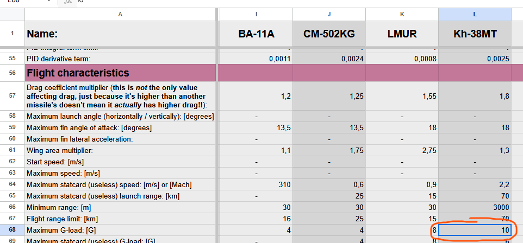The width and height of the screenshot is (523, 243).
Task: Select the BA-11A name cell
Action: (x=256, y=35)
